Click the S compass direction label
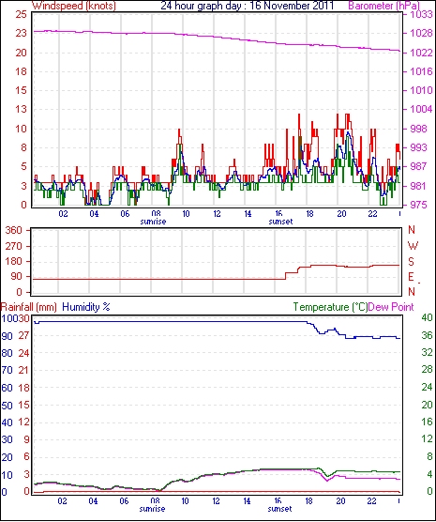 click(411, 262)
